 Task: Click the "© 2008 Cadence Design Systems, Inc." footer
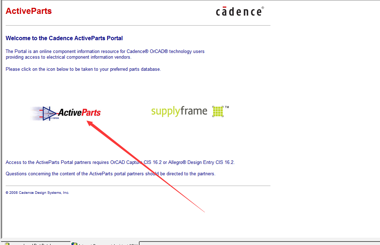tap(37, 193)
